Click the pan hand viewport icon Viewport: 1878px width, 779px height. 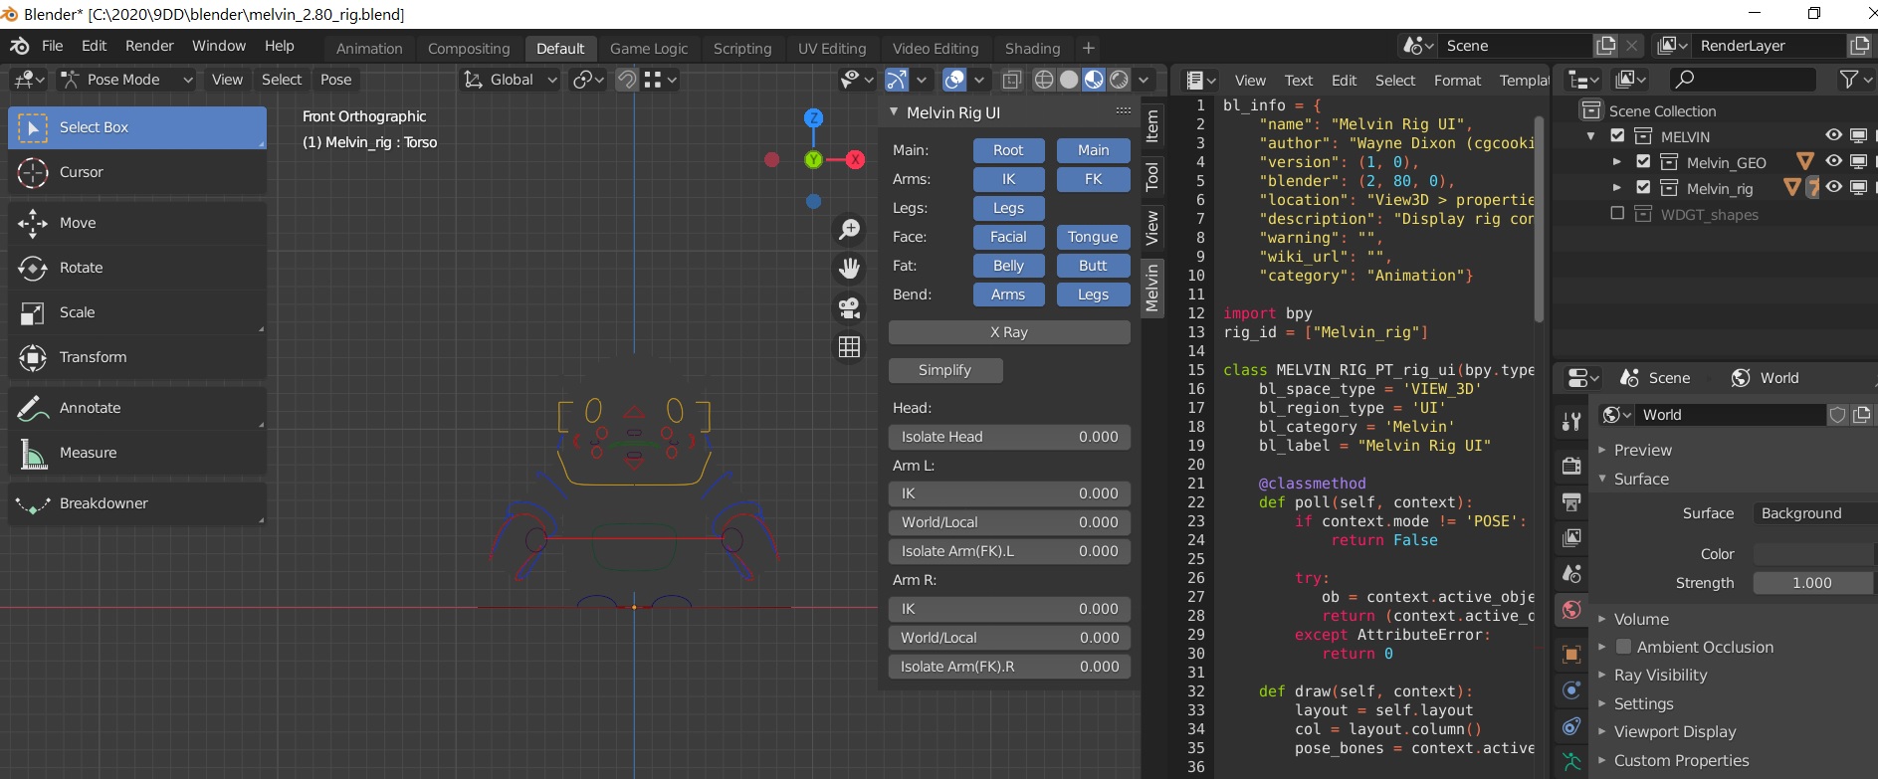point(849,269)
